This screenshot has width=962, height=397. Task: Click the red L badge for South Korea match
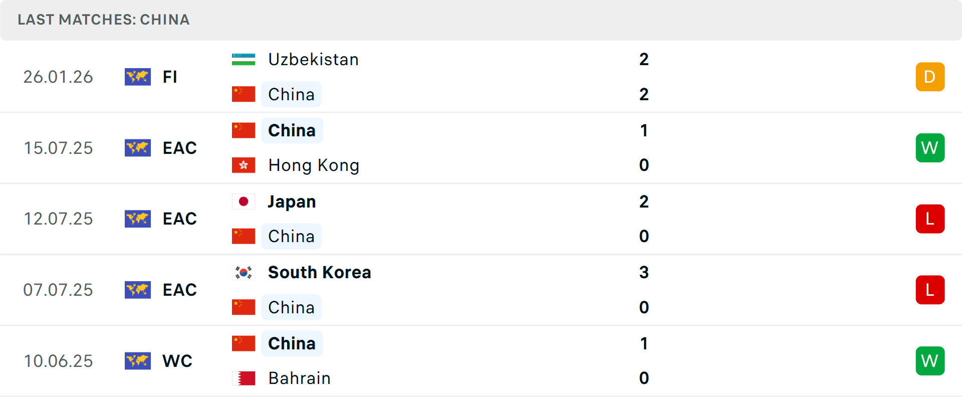[929, 290]
